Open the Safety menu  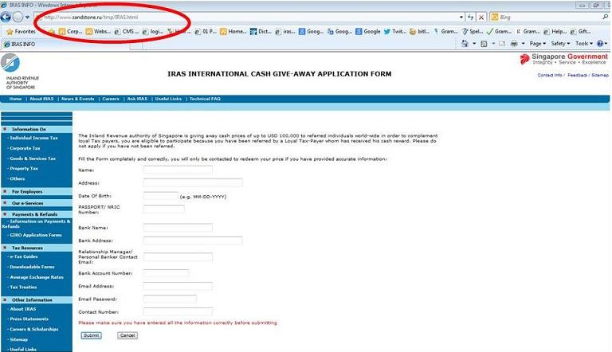tap(560, 44)
